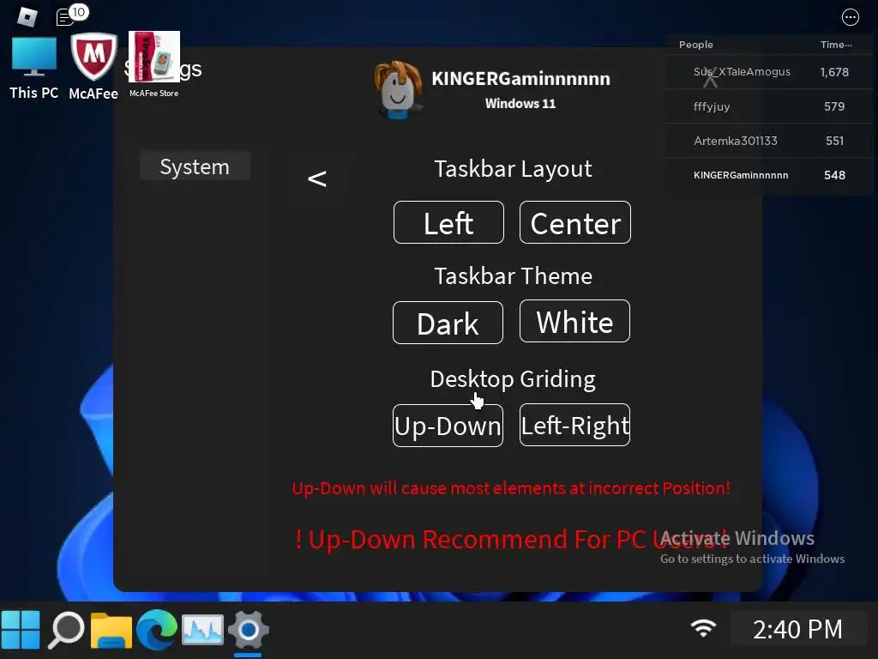Launch Microsoft Edge from the taskbar
Screen dimensions: 878x659
157,630
